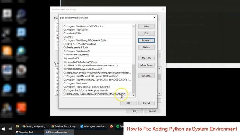Open the Windows Start menu
Screen dimensions: 240x135
coord(3,129)
